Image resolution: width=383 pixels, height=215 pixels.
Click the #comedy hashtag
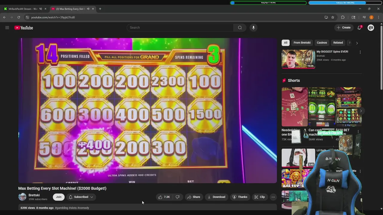[x=83, y=208]
